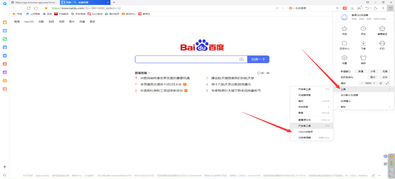Add sidebar app with bottom plus icon

pyautogui.click(x=5, y=167)
